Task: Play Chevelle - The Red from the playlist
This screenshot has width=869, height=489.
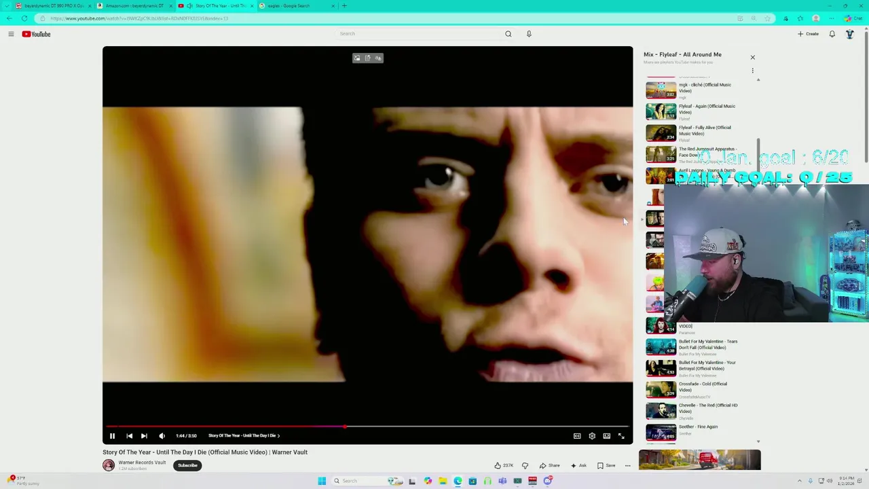Action: (x=699, y=411)
